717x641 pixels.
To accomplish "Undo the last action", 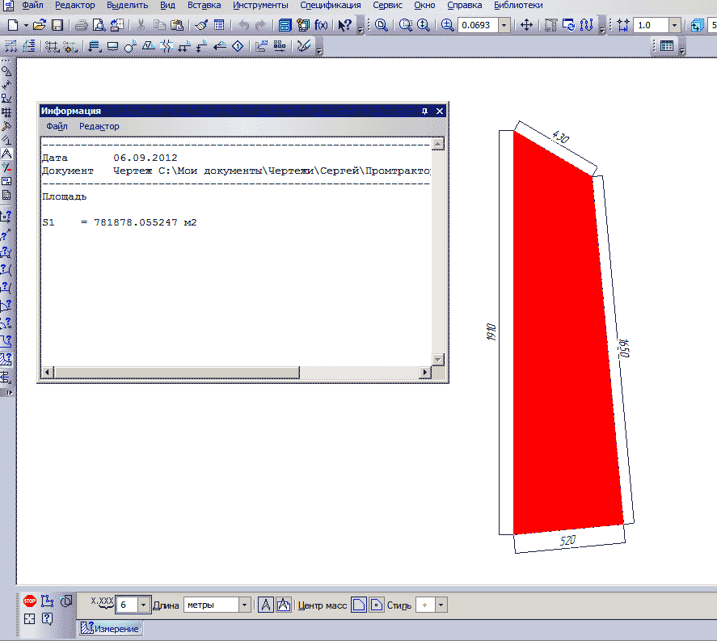I will (244, 25).
